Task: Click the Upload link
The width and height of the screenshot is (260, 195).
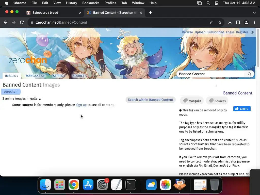Action: 200,32
